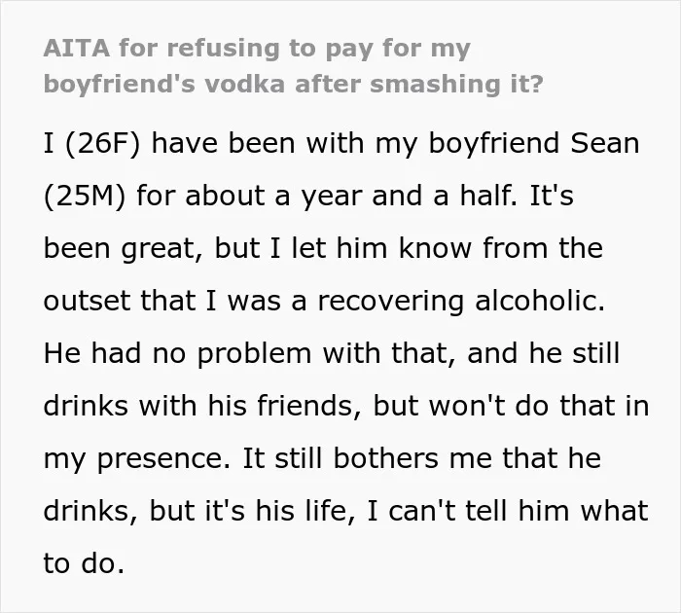This screenshot has width=681, height=613.
Task: Click the word "problem" in the text
Action: (254, 354)
